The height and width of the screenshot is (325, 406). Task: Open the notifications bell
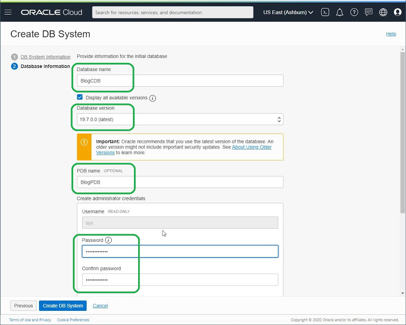tap(340, 12)
